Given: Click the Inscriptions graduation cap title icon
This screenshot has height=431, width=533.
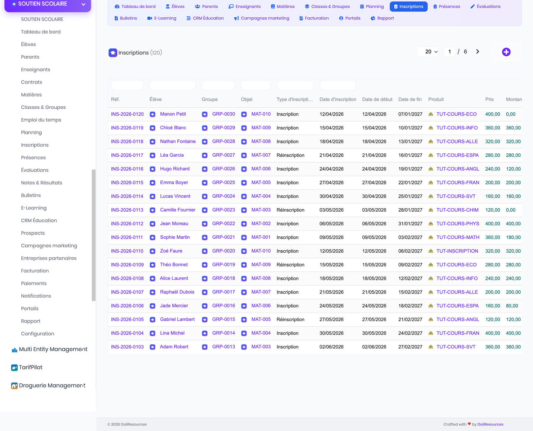Looking at the screenshot, I should pos(113,53).
